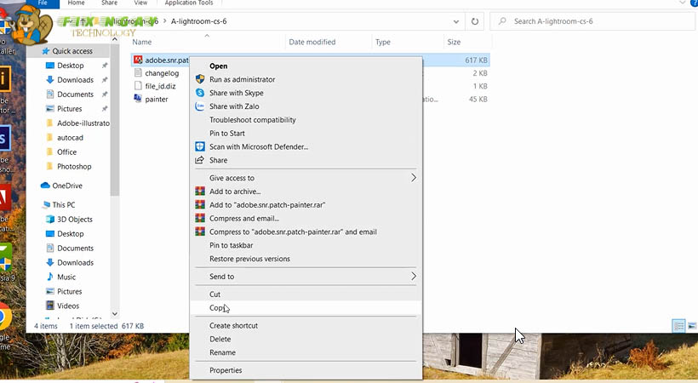This screenshot has width=698, height=383.
Task: Switch to Details view layout
Action: click(x=678, y=326)
